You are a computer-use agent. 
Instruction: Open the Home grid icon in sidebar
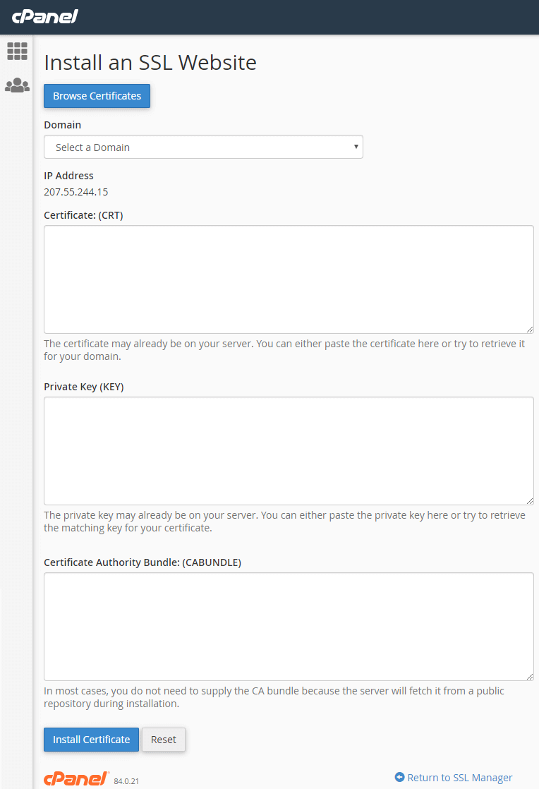tap(17, 51)
